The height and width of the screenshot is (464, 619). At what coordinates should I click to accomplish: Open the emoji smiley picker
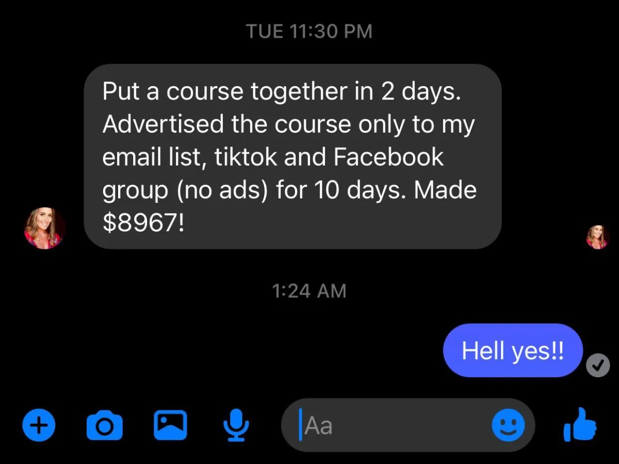click(508, 425)
